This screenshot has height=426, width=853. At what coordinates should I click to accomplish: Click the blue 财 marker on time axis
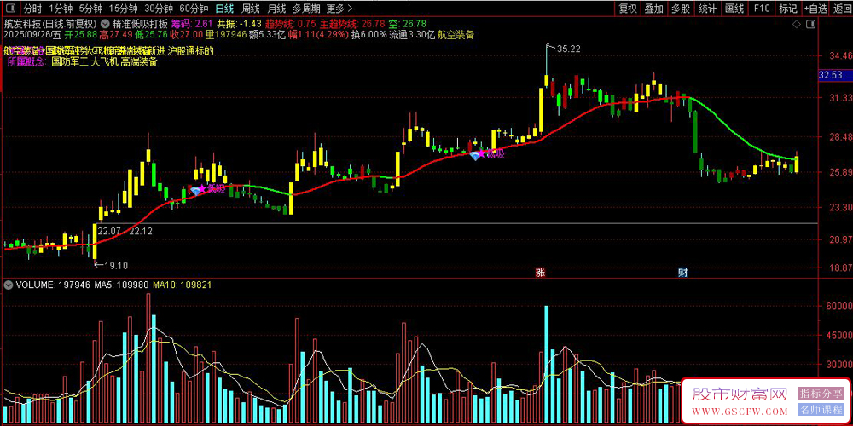(682, 273)
